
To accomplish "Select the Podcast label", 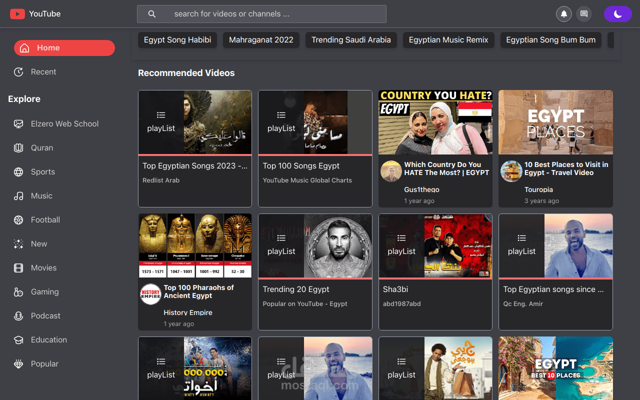I will 45,316.
